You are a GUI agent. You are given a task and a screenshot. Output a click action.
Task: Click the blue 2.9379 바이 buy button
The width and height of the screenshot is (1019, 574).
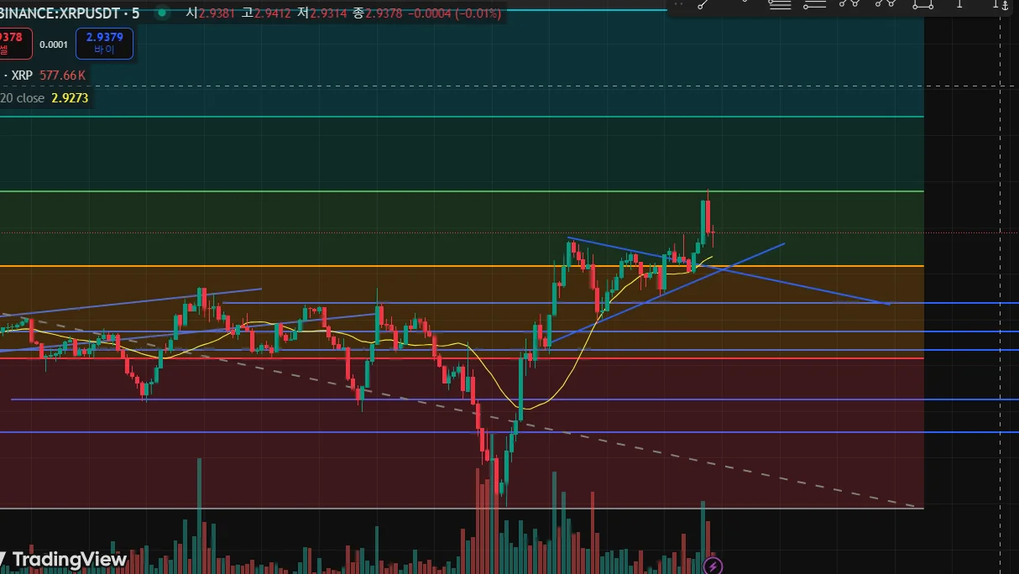(104, 44)
